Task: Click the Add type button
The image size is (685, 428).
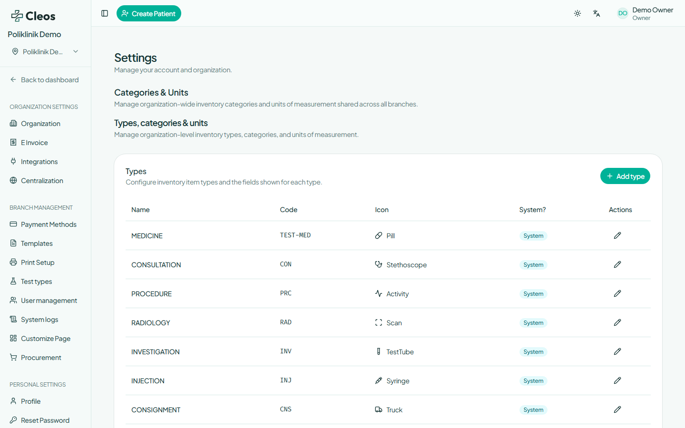Action: 625,176
